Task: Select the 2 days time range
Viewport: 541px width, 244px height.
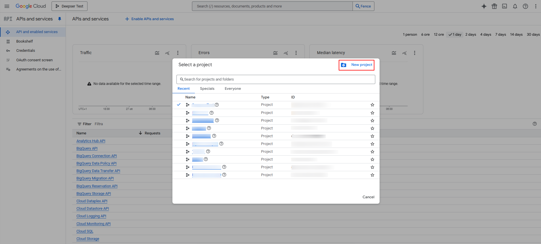Action: 471,35
